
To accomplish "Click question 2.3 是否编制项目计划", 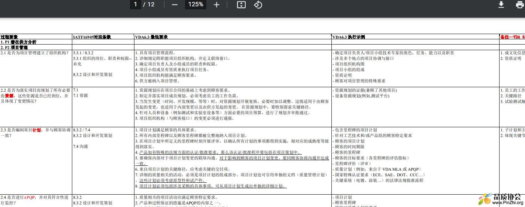I will click(36, 133).
